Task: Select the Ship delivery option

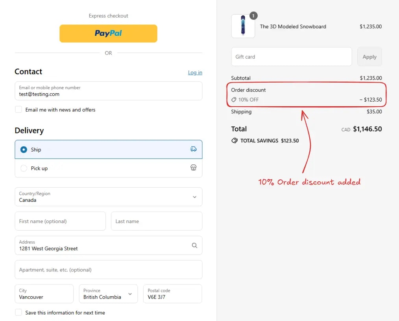Action: [x=109, y=149]
